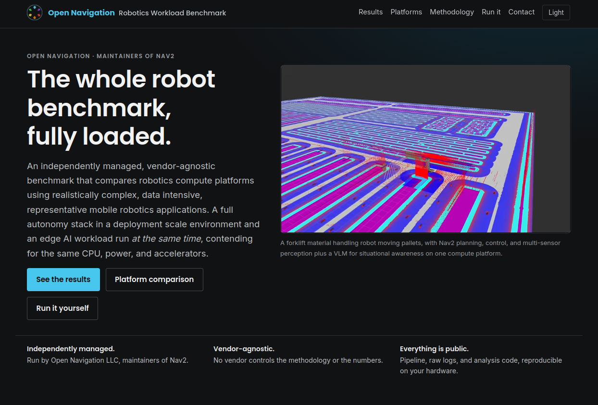Image resolution: width=598 pixels, height=405 pixels.
Task: Click the 'Vendor-agnostic.' heading
Action: (244, 349)
